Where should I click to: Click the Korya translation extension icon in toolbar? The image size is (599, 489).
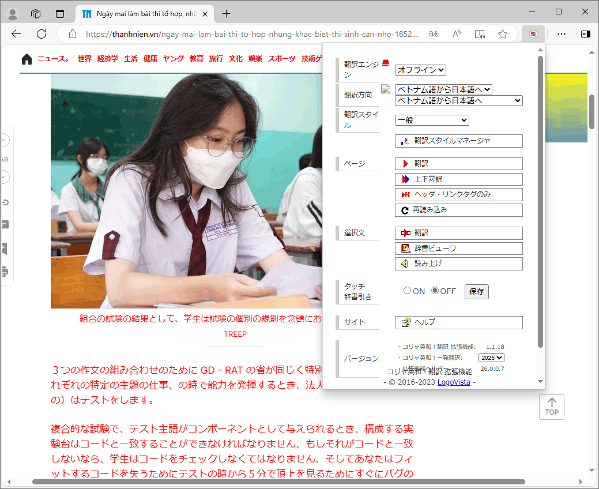533,34
